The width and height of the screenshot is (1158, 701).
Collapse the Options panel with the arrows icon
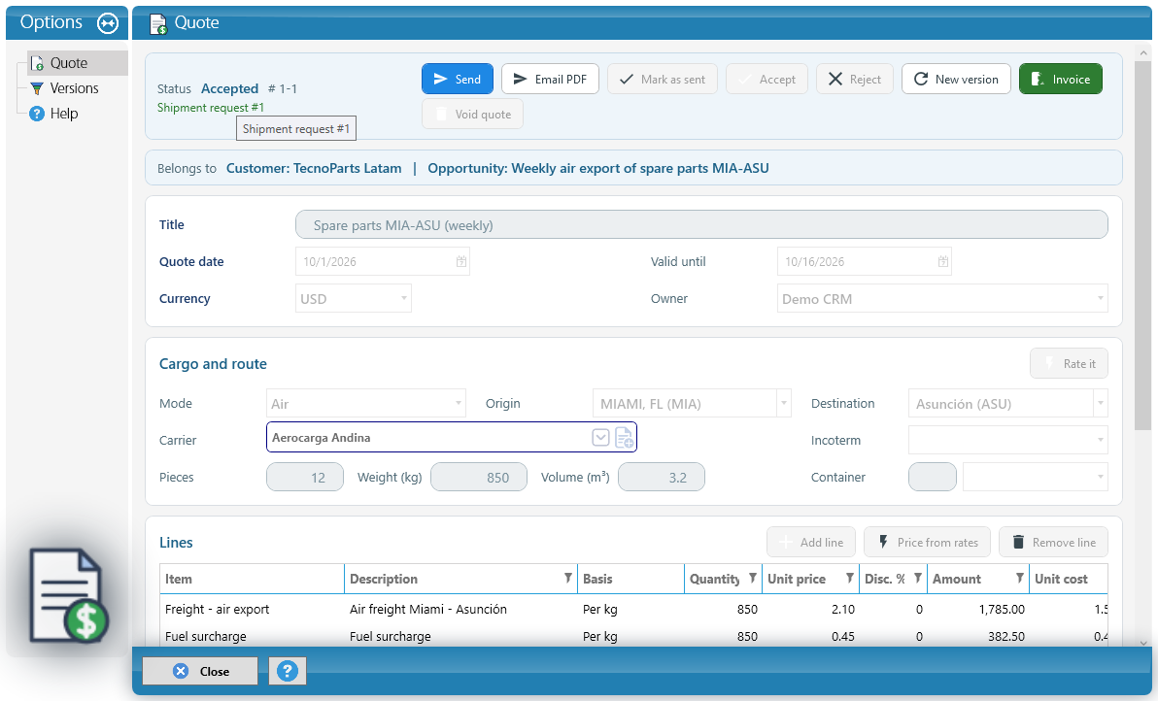108,23
